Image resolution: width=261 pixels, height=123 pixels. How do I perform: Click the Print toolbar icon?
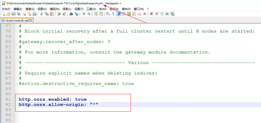click(35, 14)
